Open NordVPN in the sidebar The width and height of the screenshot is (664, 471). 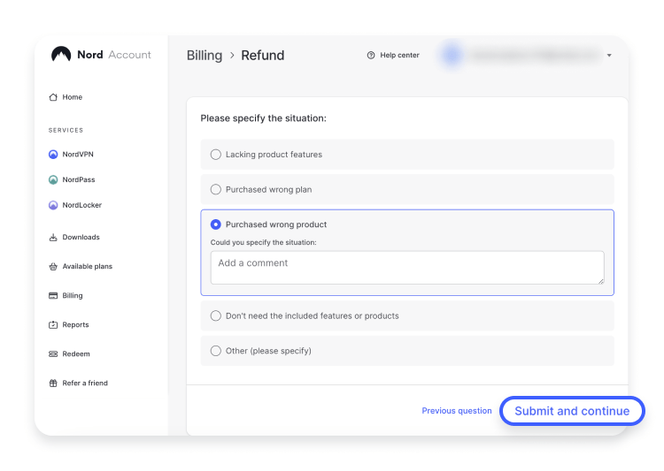pos(78,155)
